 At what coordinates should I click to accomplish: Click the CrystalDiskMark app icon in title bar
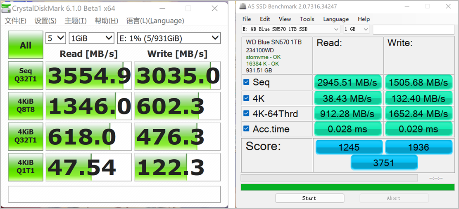pyautogui.click(x=6, y=8)
